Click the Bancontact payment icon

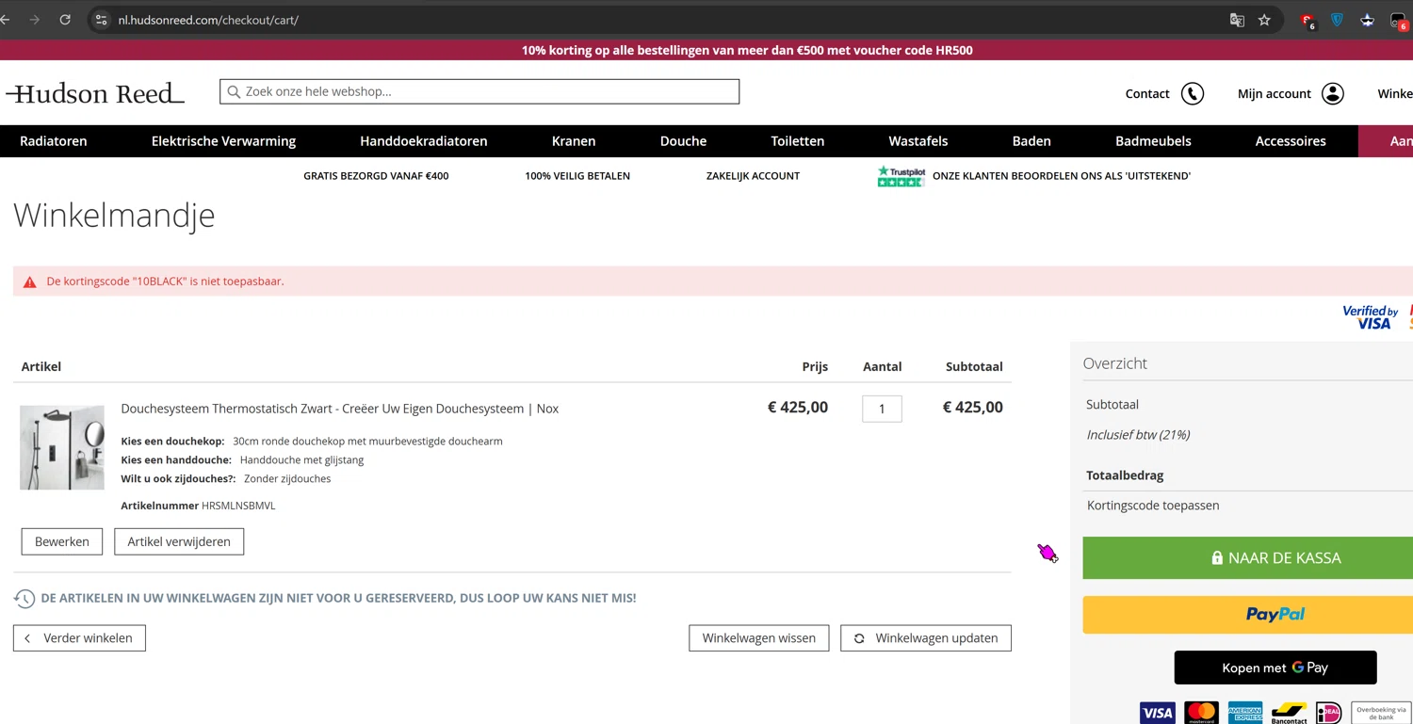point(1289,713)
